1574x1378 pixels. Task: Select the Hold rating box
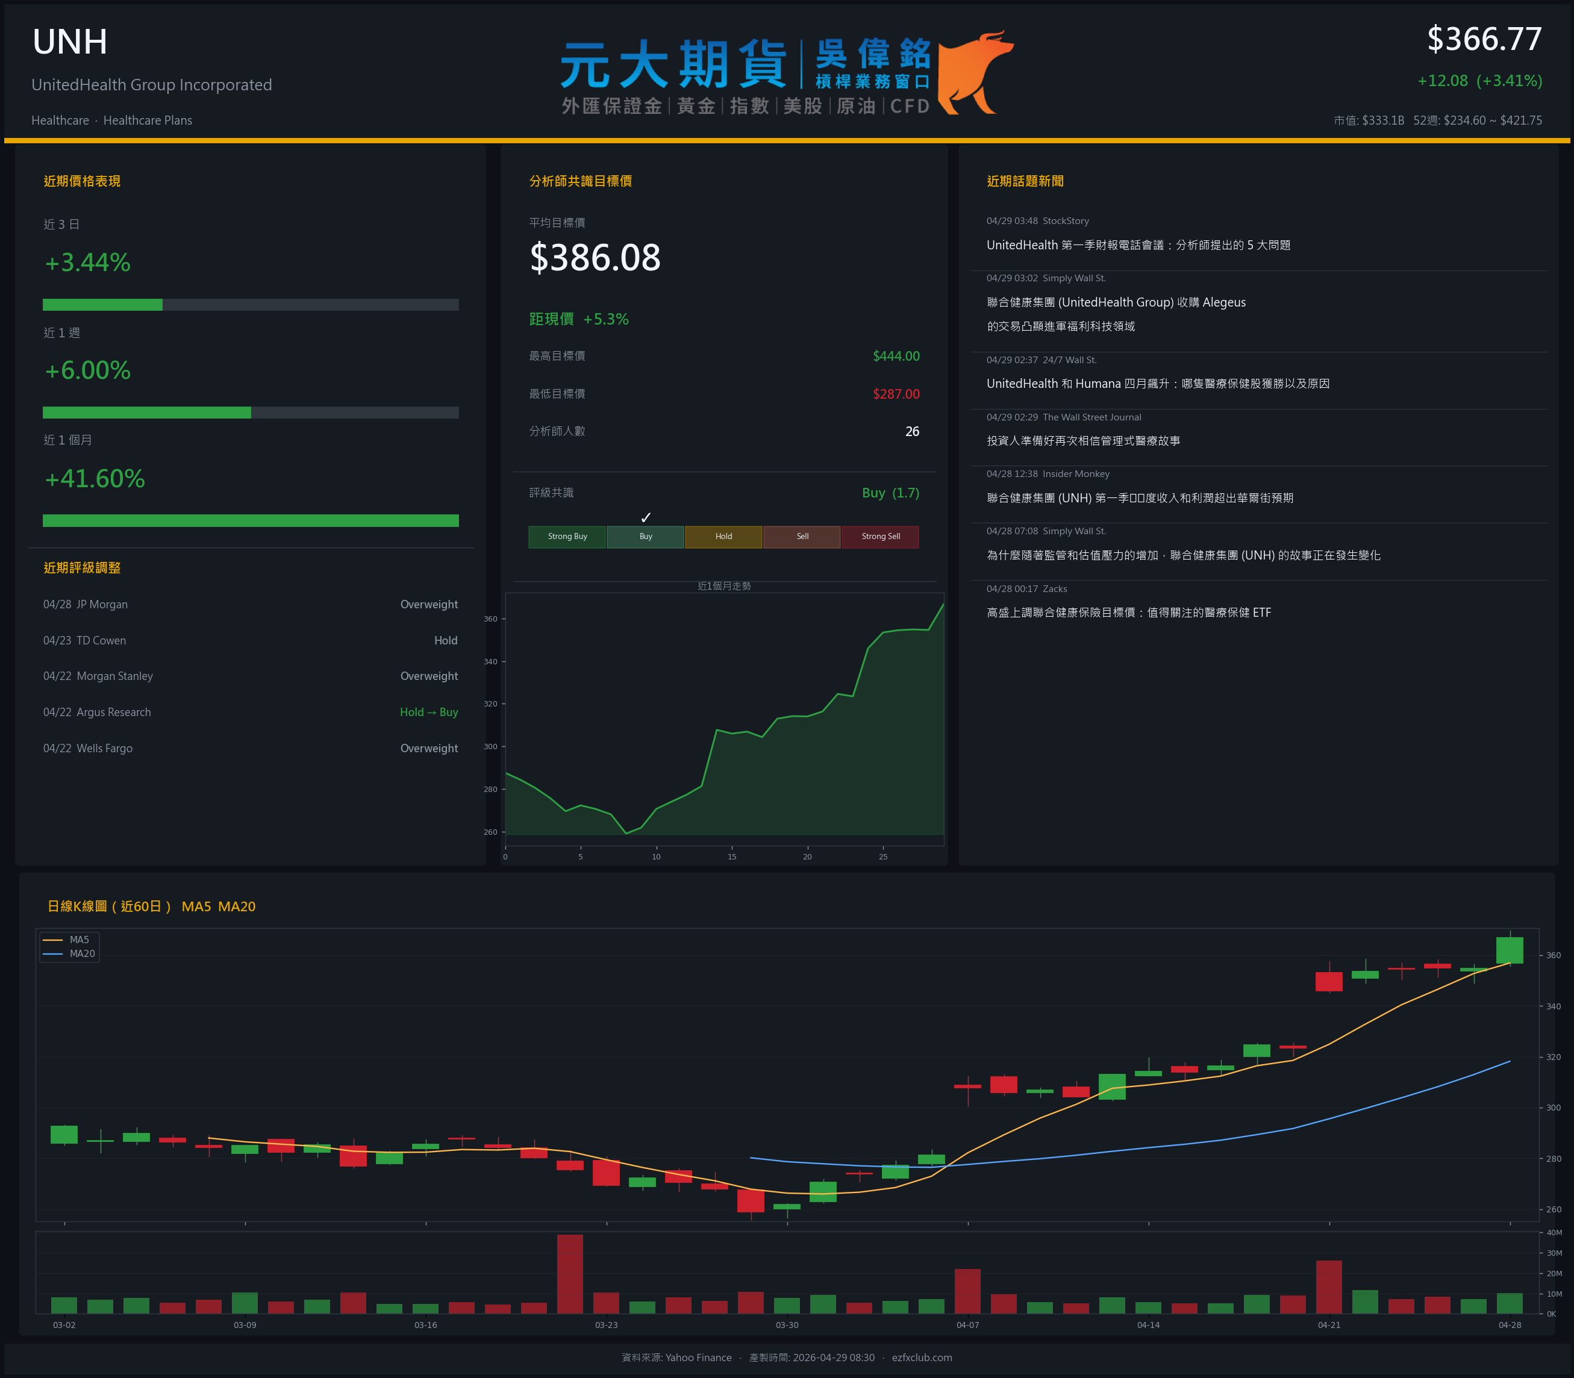[x=723, y=537]
